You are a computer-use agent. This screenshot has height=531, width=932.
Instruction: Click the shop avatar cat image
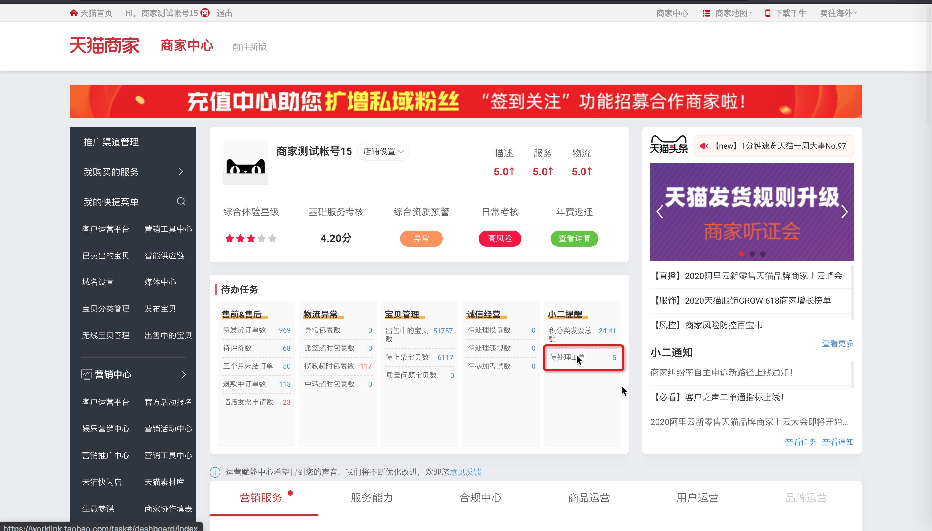(x=246, y=163)
